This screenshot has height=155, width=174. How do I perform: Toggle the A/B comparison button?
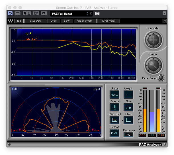coord(36,13)
